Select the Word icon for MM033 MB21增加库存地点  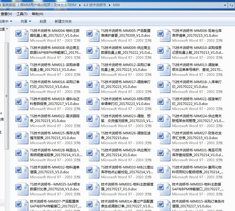(x=93, y=172)
